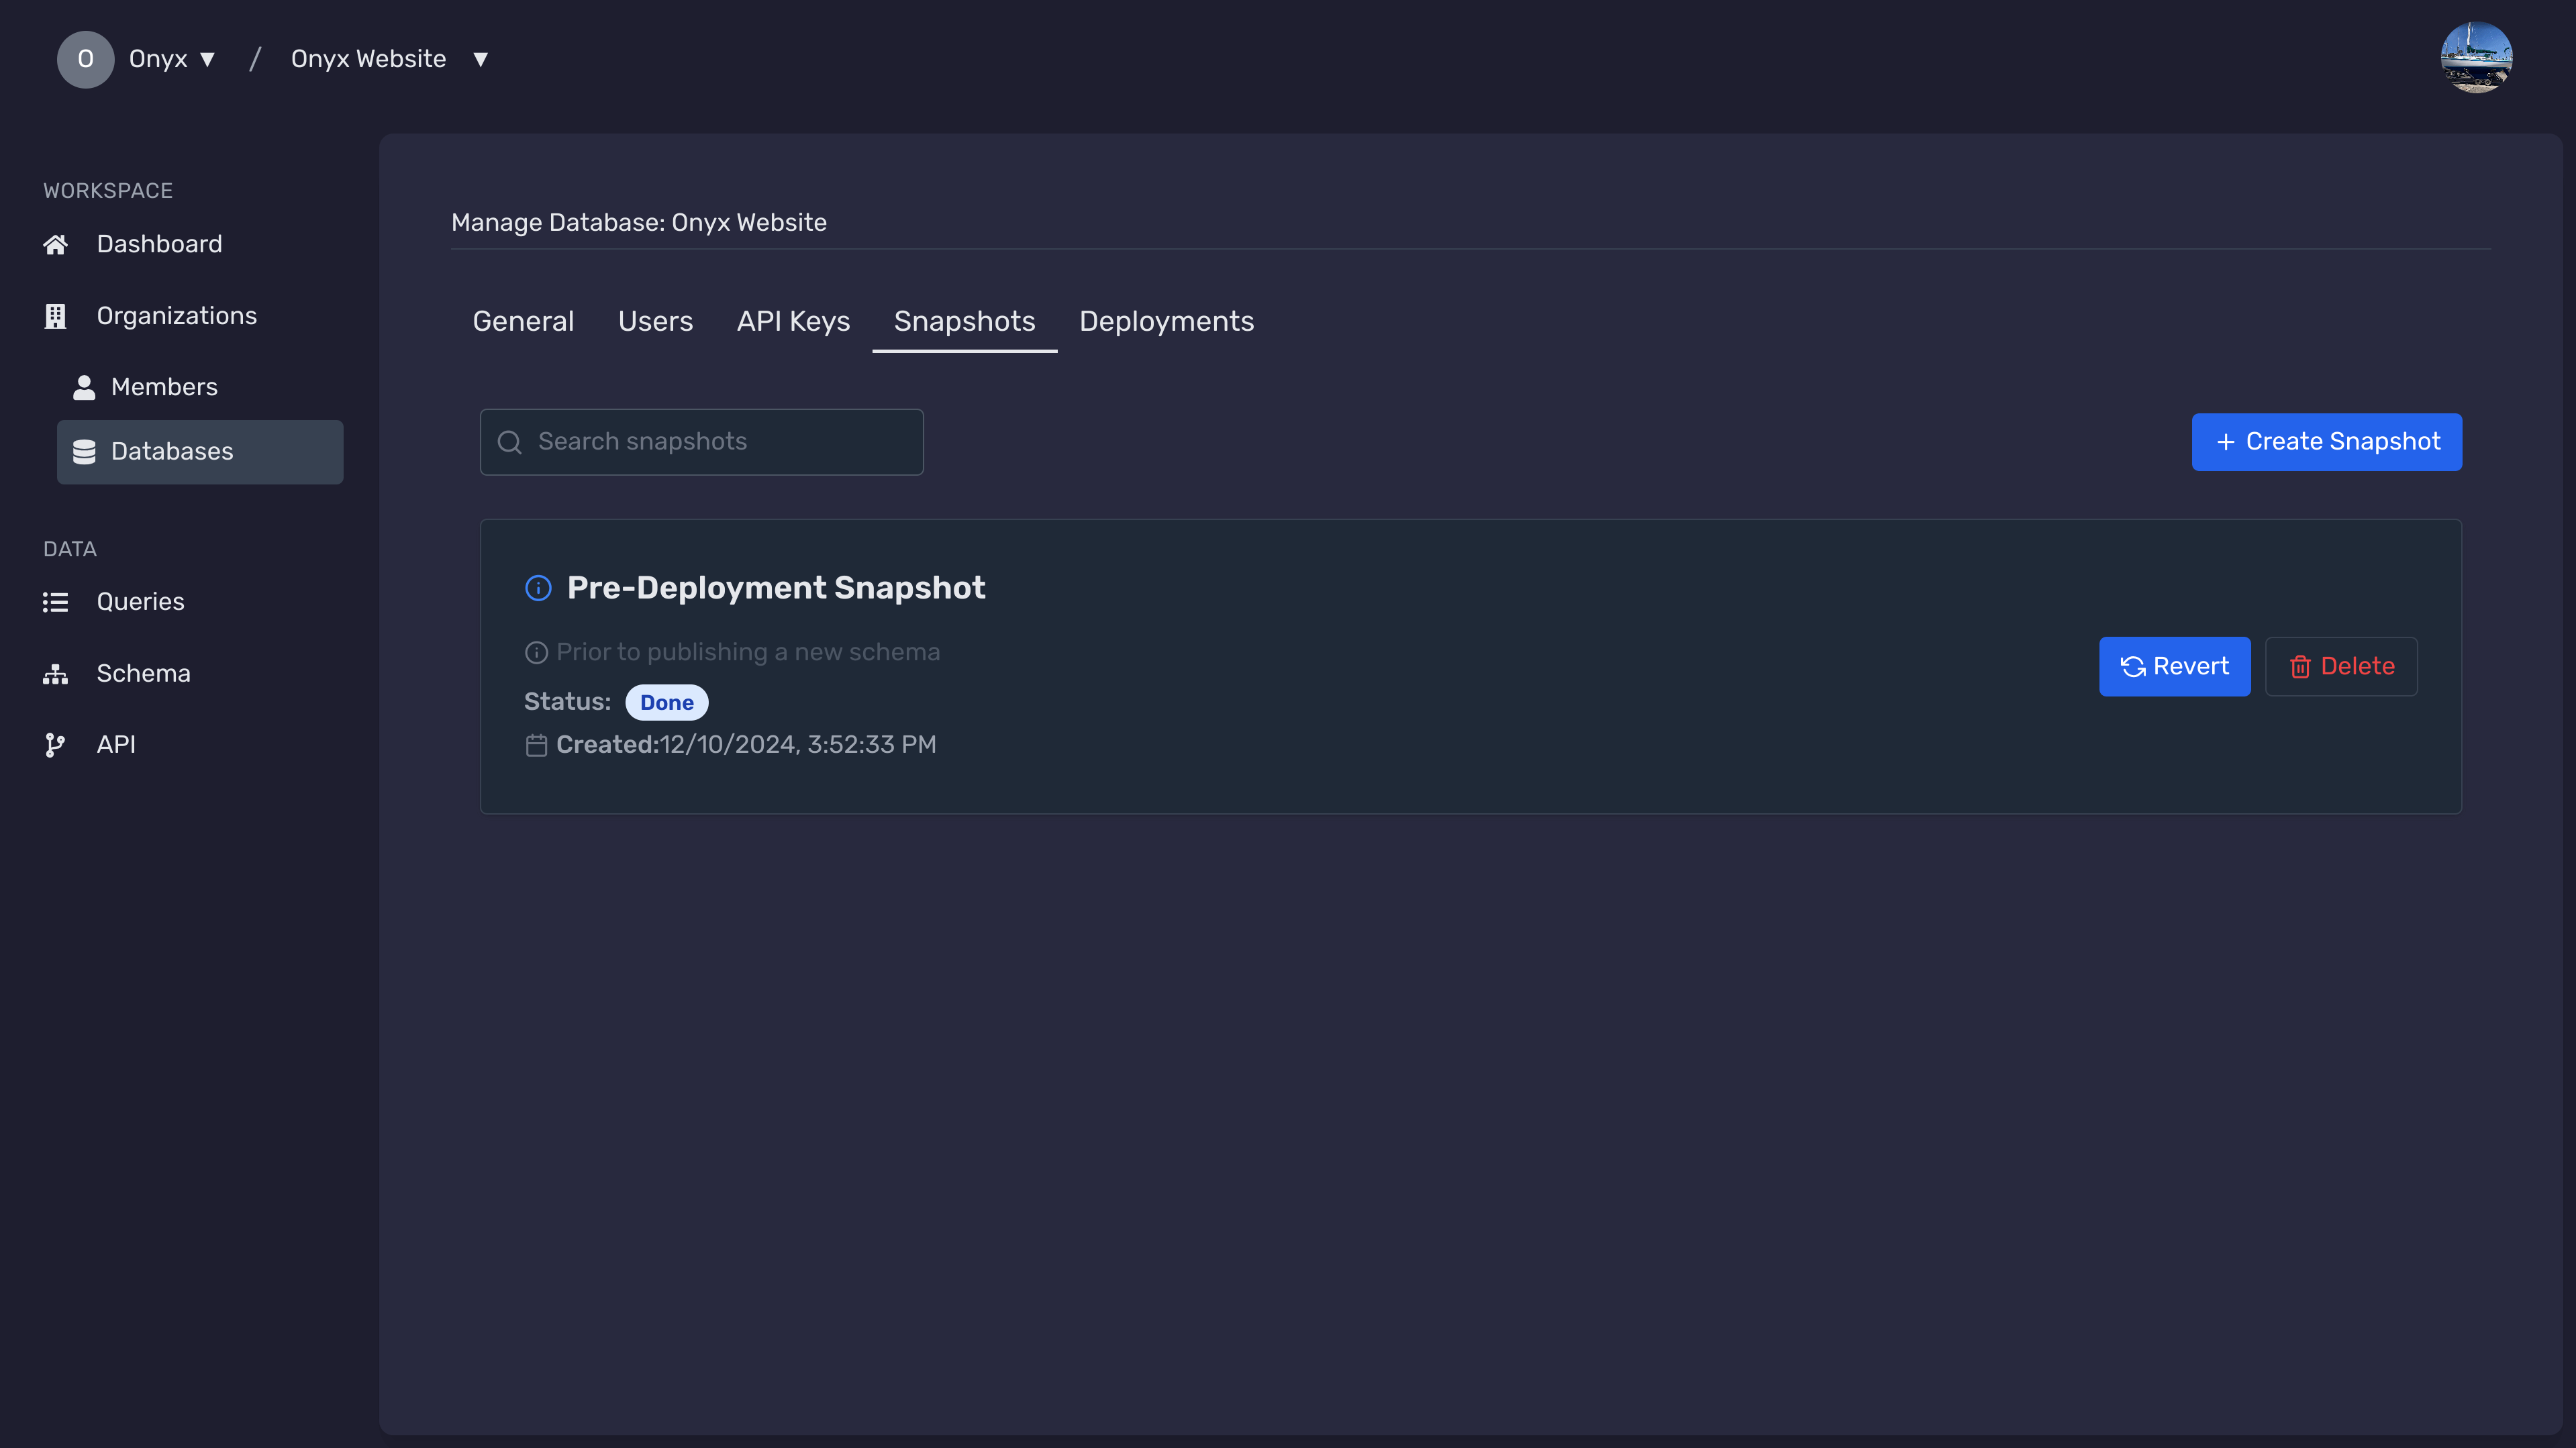Click the WORKSPACE section label

[108, 190]
